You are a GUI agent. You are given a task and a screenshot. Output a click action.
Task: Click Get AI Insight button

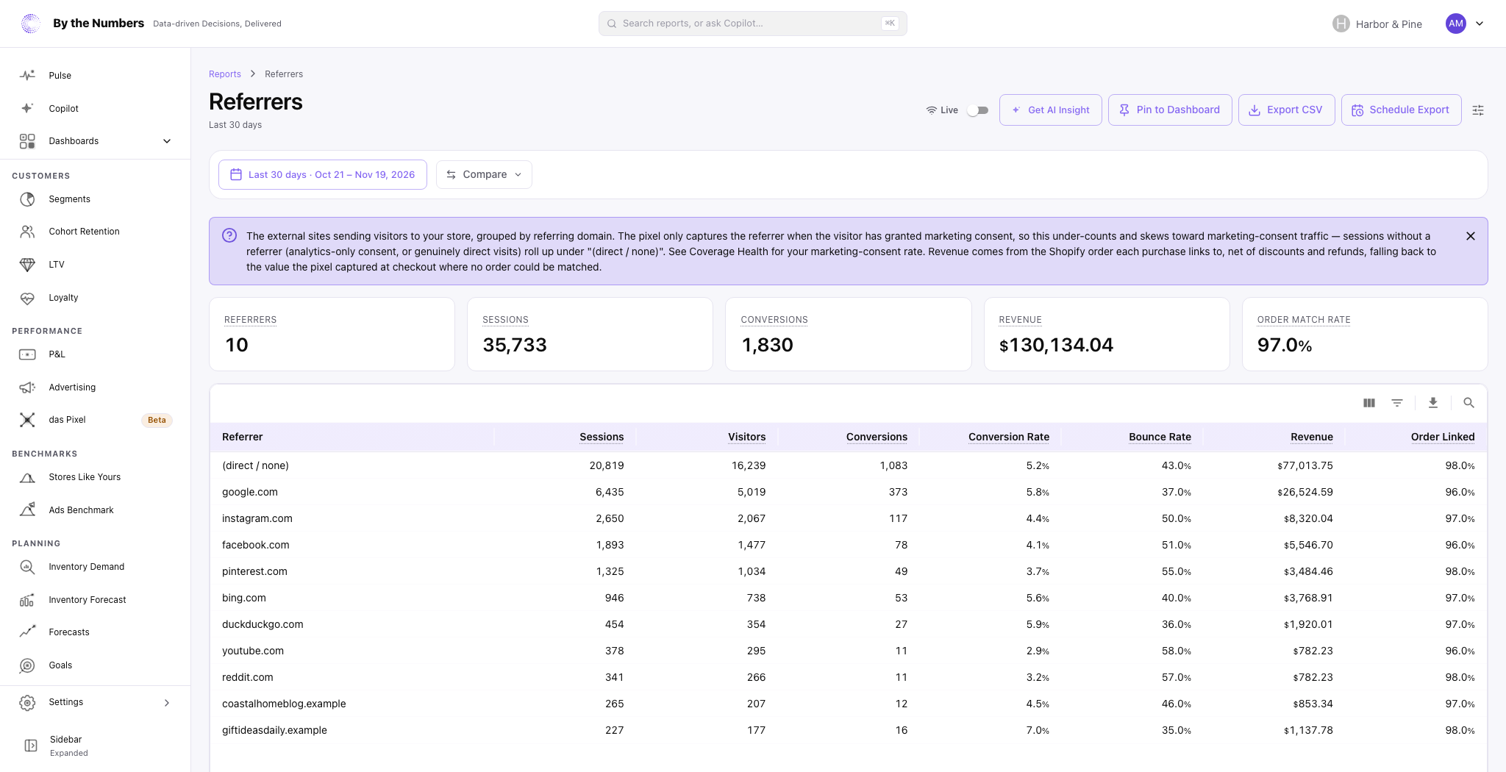(x=1050, y=110)
